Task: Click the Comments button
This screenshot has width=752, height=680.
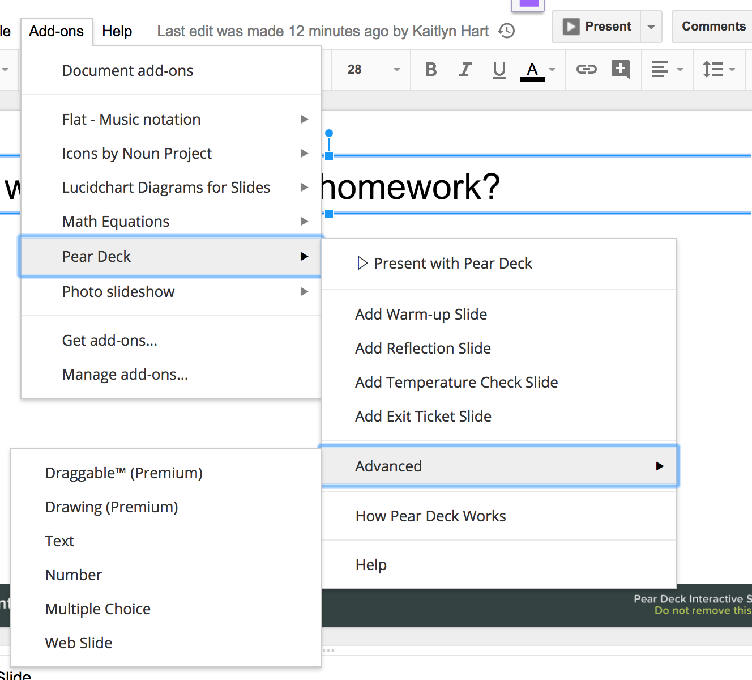Action: click(713, 27)
